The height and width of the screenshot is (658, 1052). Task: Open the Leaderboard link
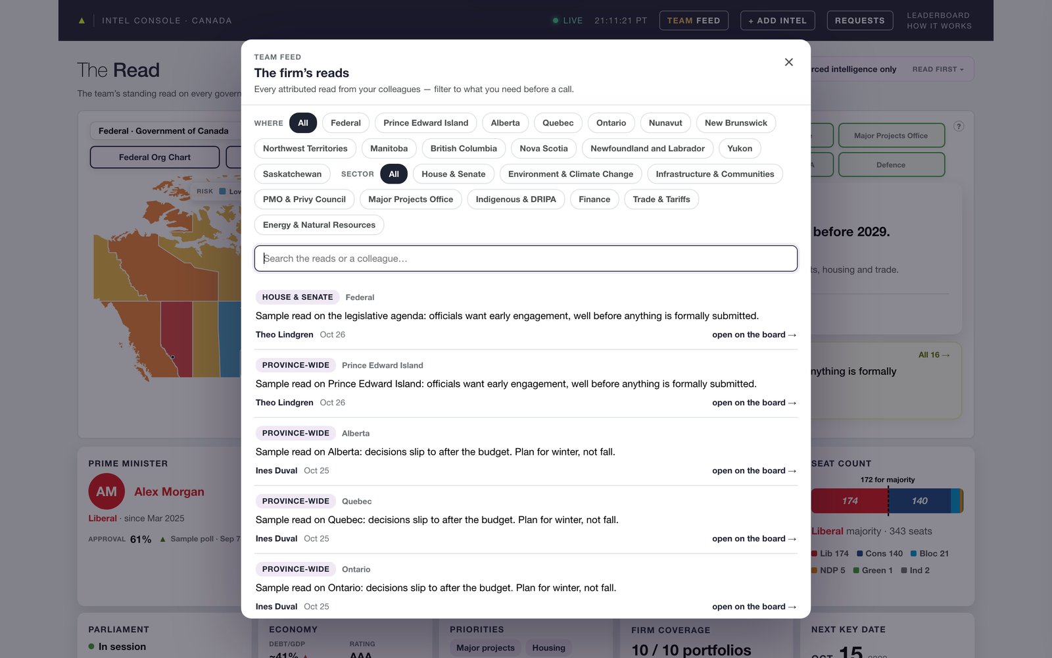click(x=938, y=15)
